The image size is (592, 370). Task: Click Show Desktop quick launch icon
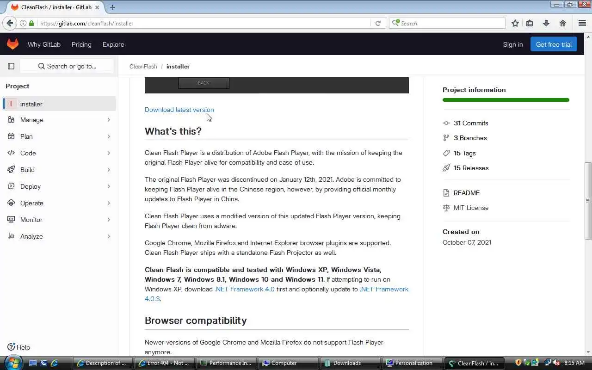coord(33,363)
